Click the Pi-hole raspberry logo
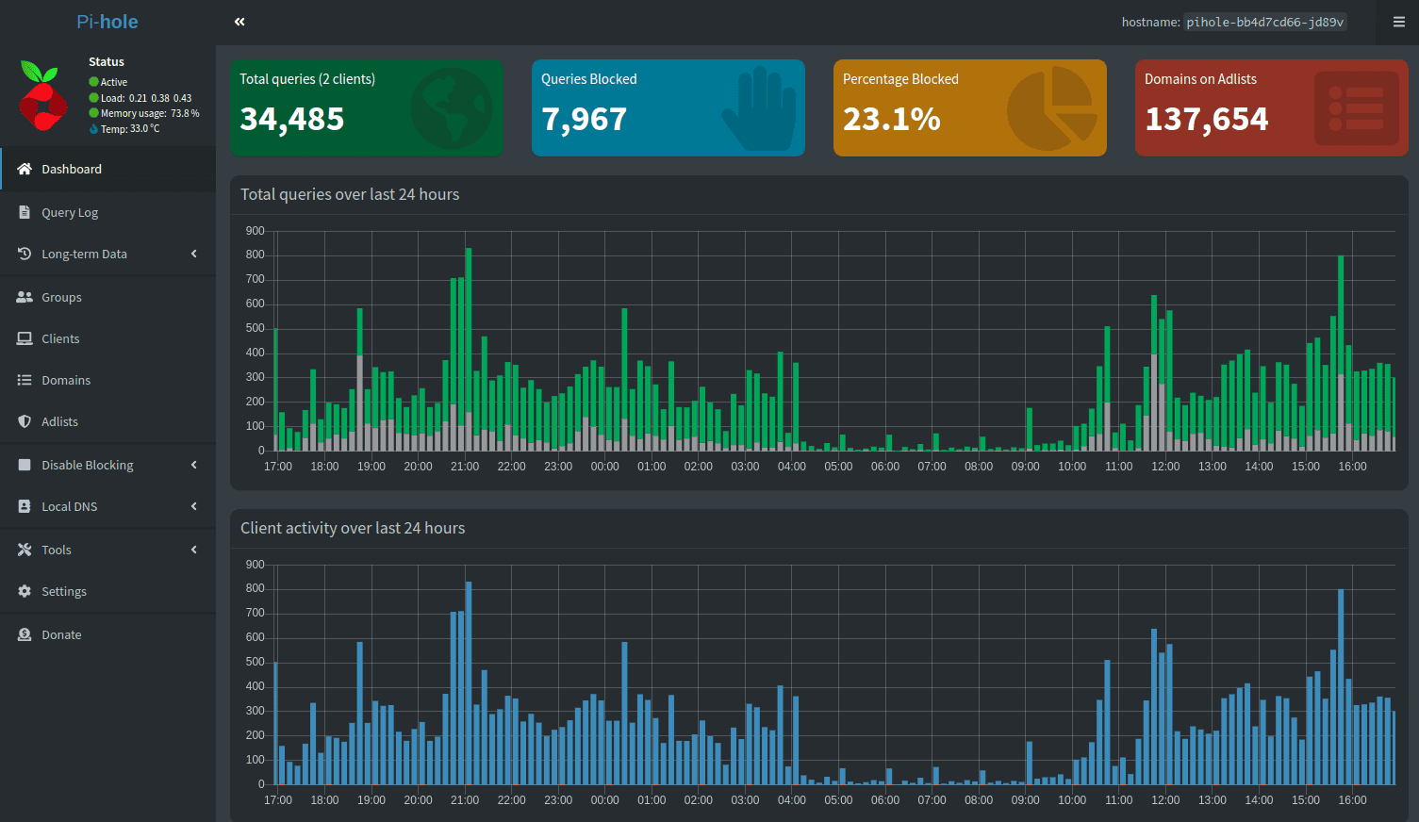This screenshot has height=822, width=1419. pyautogui.click(x=41, y=94)
